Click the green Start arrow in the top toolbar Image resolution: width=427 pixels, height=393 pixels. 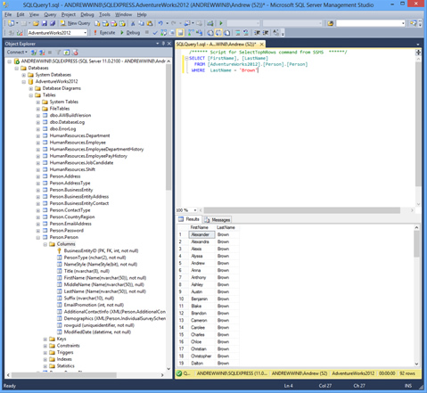(221, 23)
